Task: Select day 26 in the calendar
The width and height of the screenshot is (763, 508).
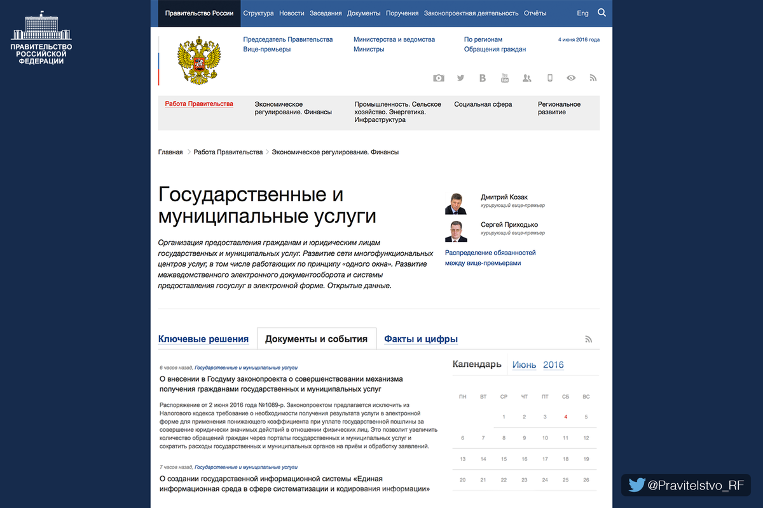Action: [586, 480]
